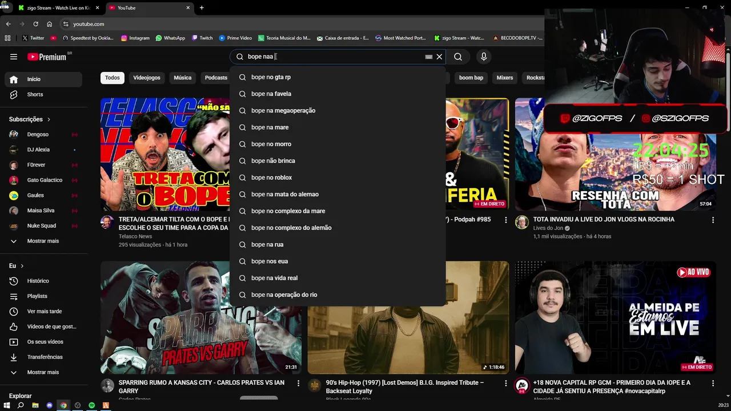The image size is (731, 411).
Task: Open Shorts in the sidebar
Action: (x=43, y=94)
